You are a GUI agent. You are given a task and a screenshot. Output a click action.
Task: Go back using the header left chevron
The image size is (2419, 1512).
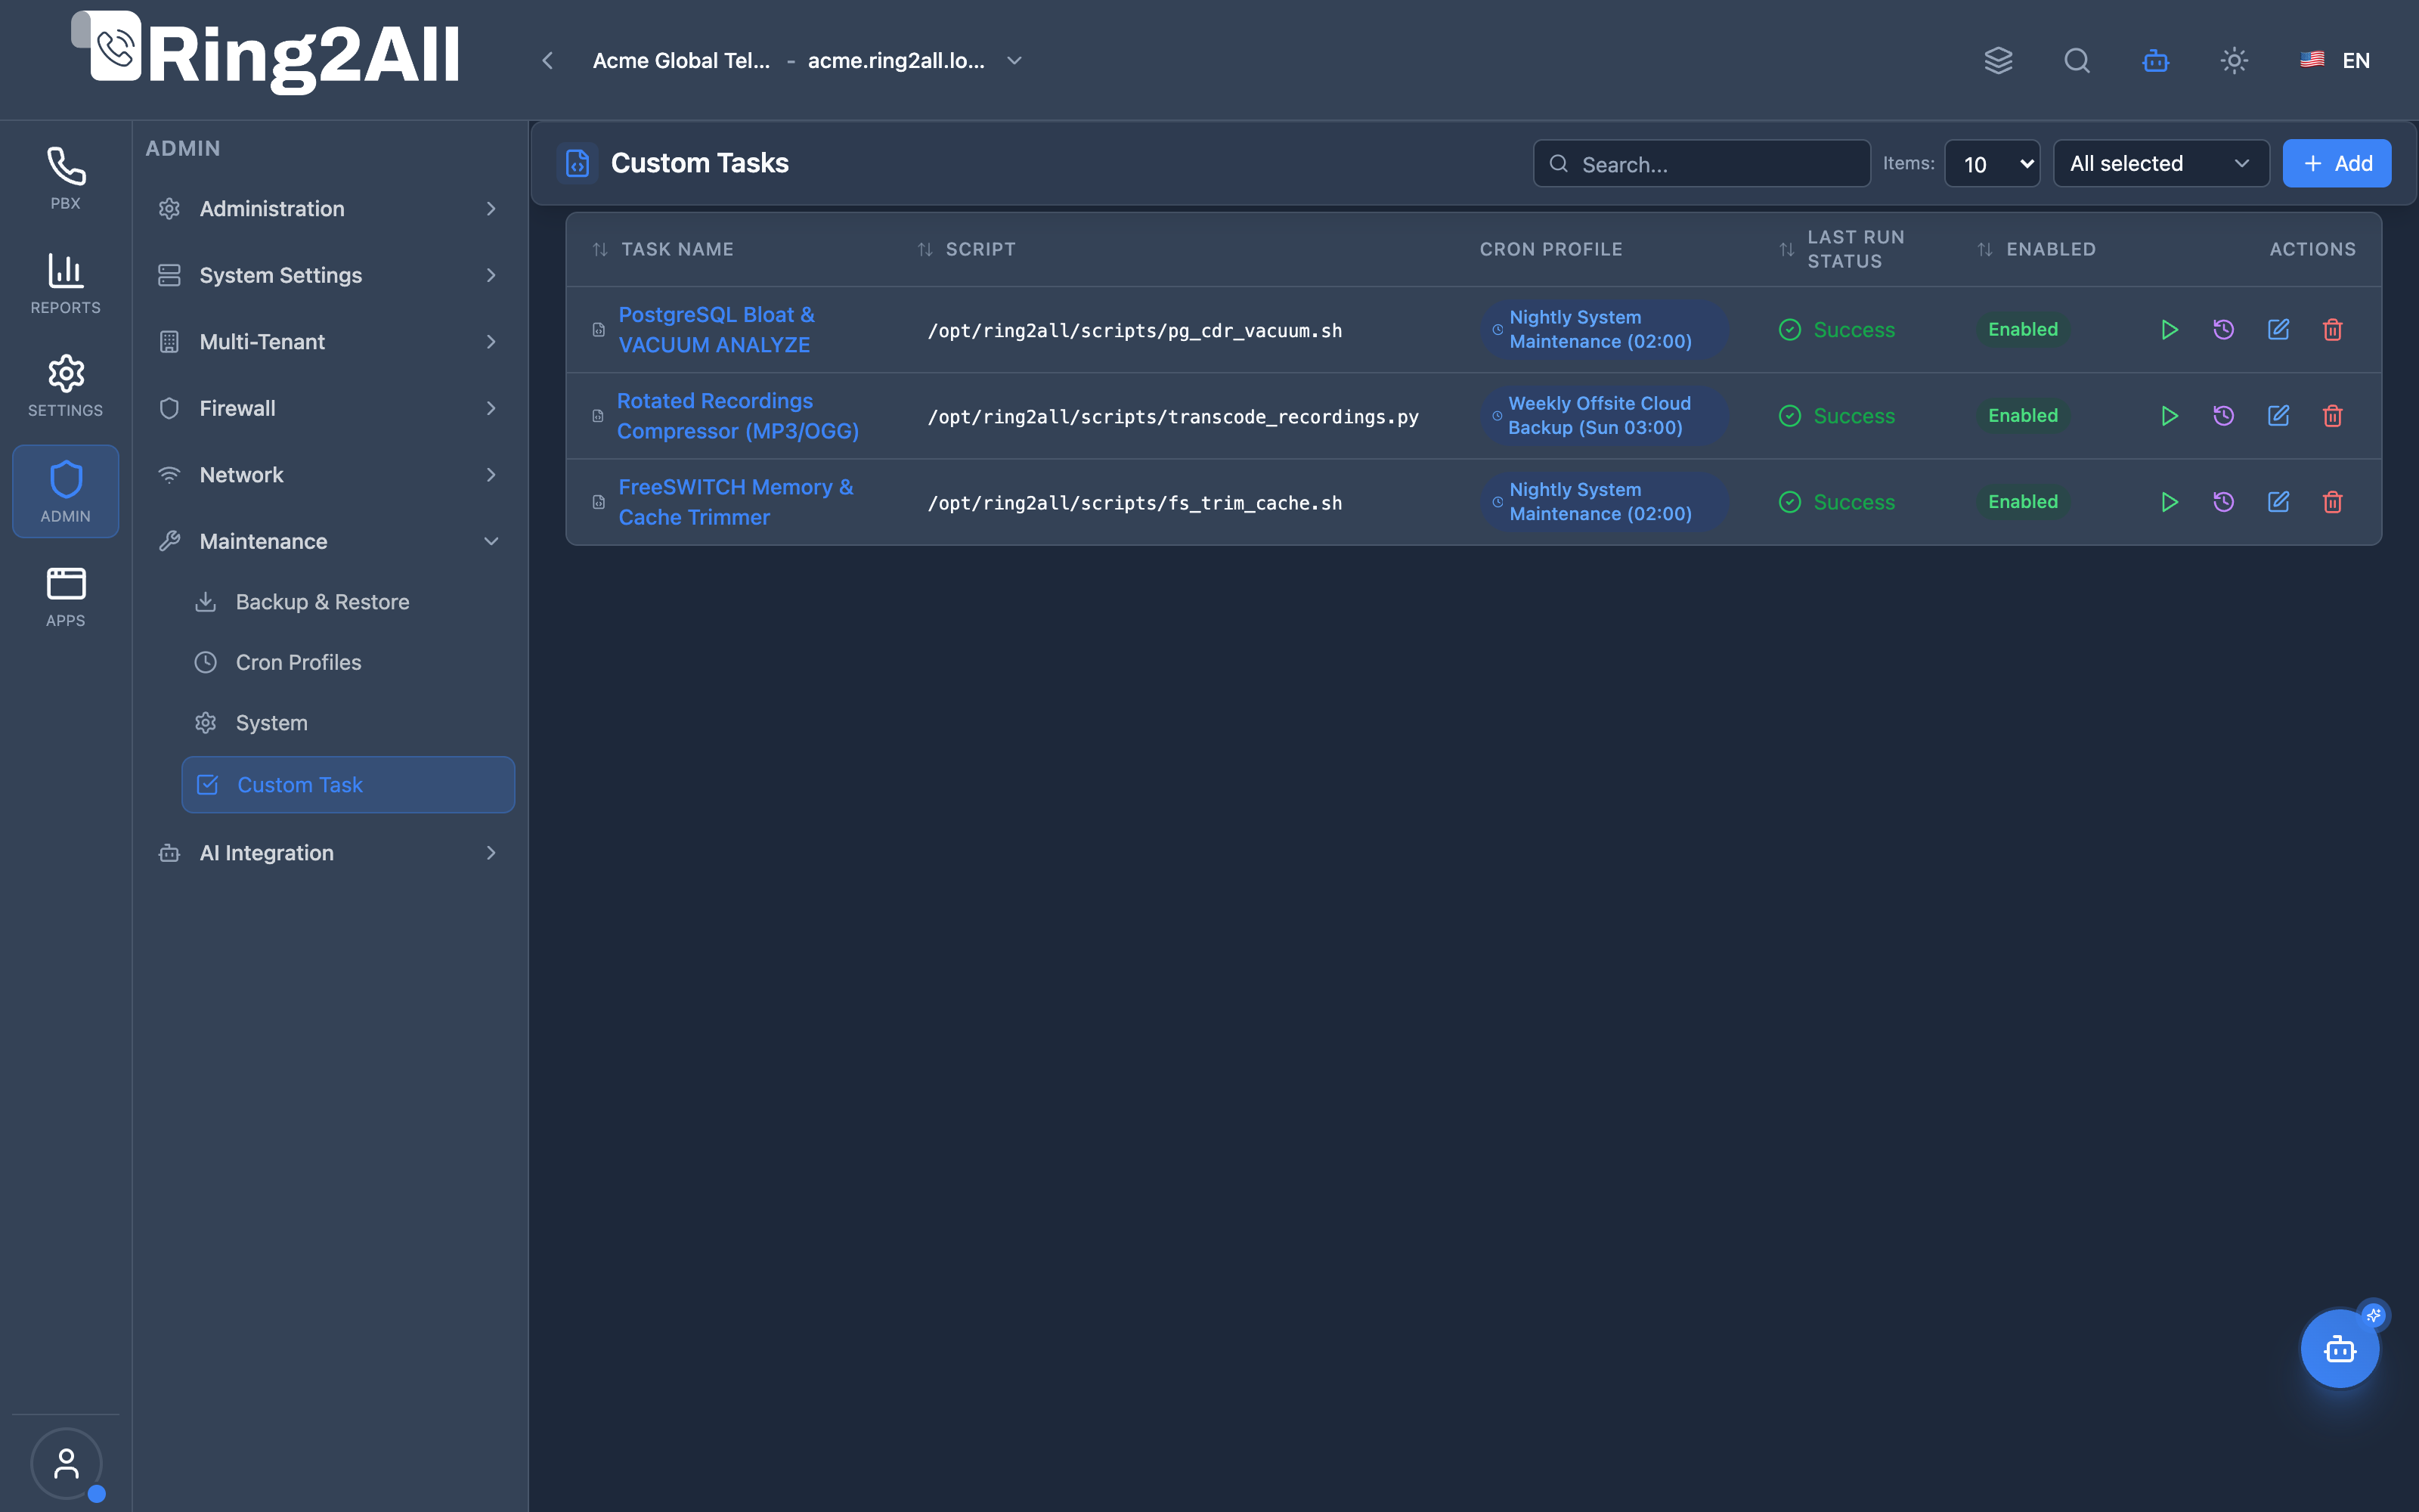tap(548, 61)
